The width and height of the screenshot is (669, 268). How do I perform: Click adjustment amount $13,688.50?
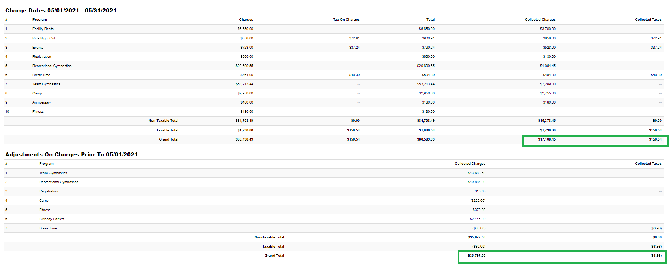tap(477, 173)
